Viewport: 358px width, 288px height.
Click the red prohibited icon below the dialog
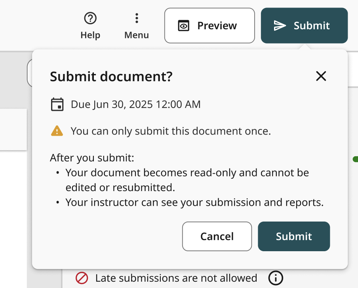point(82,278)
